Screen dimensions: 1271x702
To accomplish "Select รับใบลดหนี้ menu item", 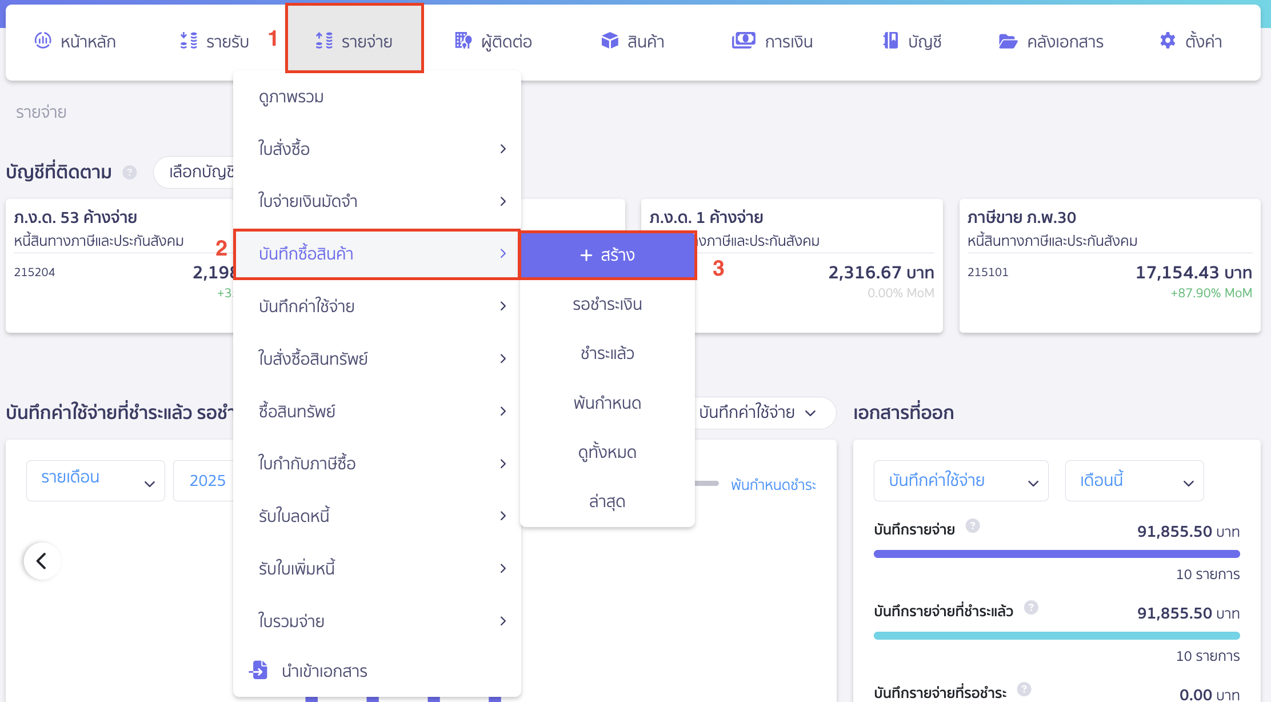I will [x=377, y=516].
